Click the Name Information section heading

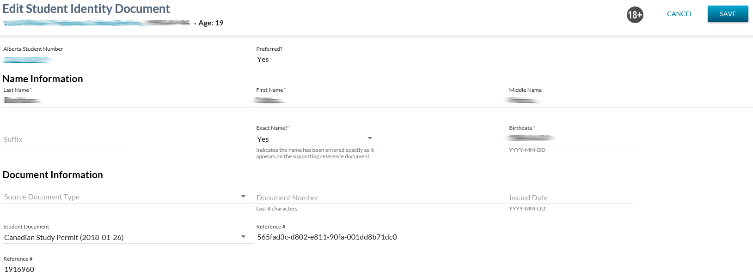pyautogui.click(x=43, y=79)
